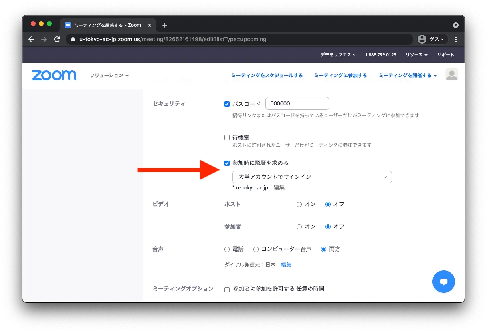
Task: Open the blue chat help bubble
Action: 443,282
